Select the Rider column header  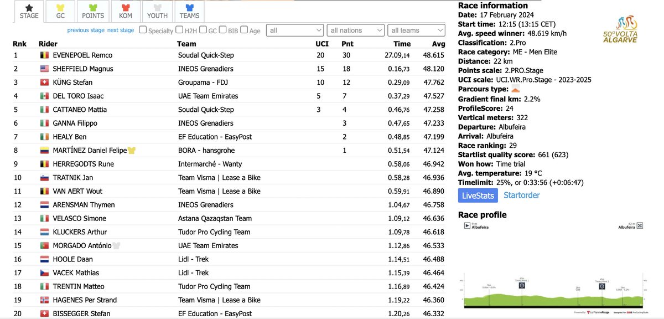click(48, 44)
